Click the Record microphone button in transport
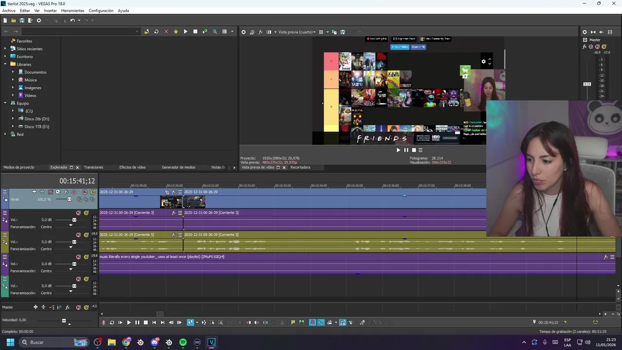Screen dimensions: 622x350 (104, 322)
